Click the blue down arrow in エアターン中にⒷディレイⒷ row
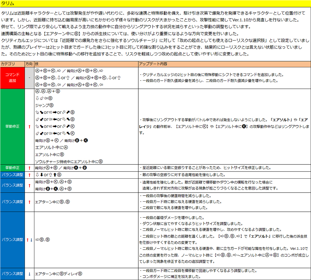 (x=29, y=274)
